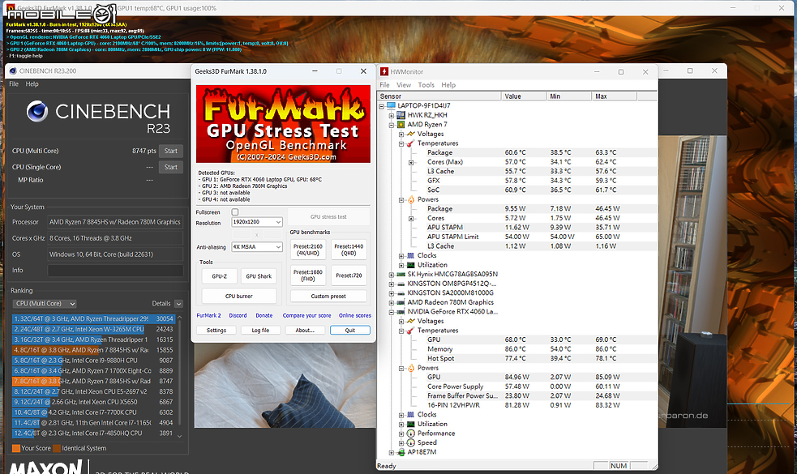Click the Powers flame icon under AMD Ryzen 7

click(x=411, y=199)
